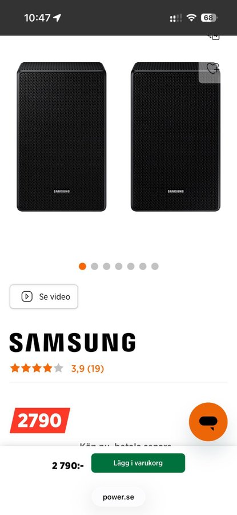The image size is (237, 515).
Task: Tap the cellular signal bars icon
Action: pos(176,18)
